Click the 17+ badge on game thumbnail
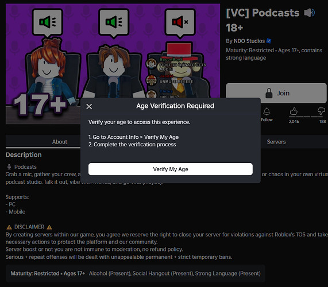 40,104
